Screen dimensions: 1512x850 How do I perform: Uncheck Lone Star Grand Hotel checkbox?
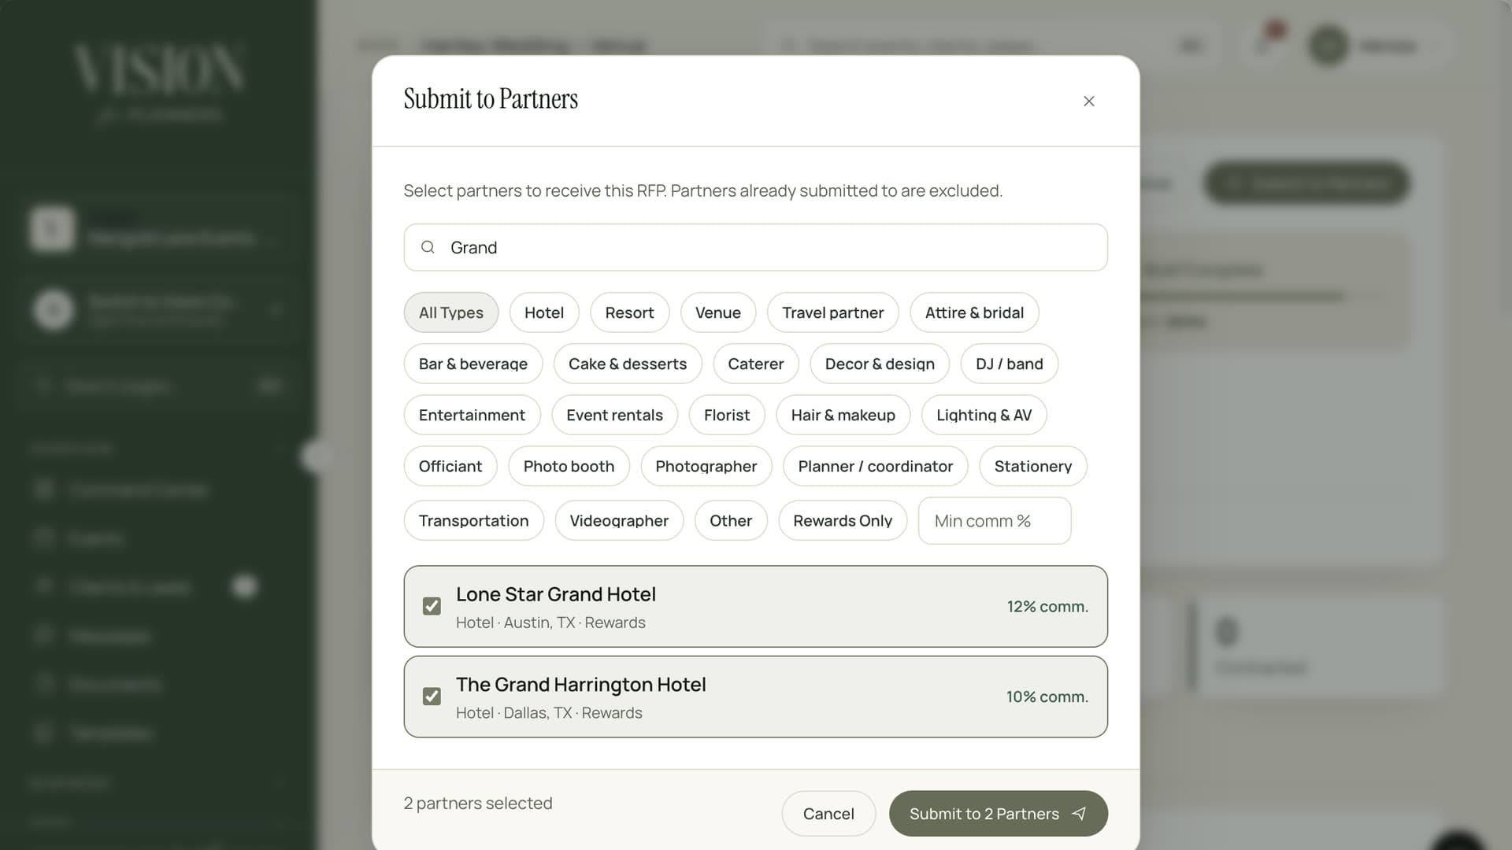(432, 606)
